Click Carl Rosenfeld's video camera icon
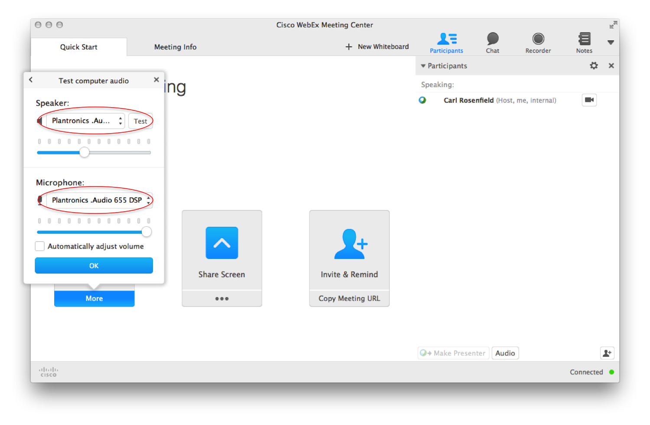 point(589,100)
